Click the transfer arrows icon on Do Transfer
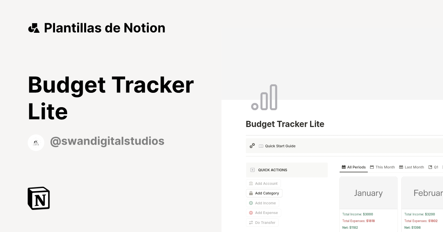Image resolution: width=443 pixels, height=232 pixels. (250, 223)
